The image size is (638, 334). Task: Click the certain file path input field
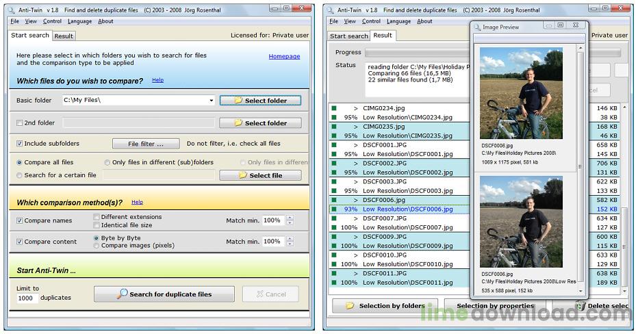pyautogui.click(x=159, y=175)
